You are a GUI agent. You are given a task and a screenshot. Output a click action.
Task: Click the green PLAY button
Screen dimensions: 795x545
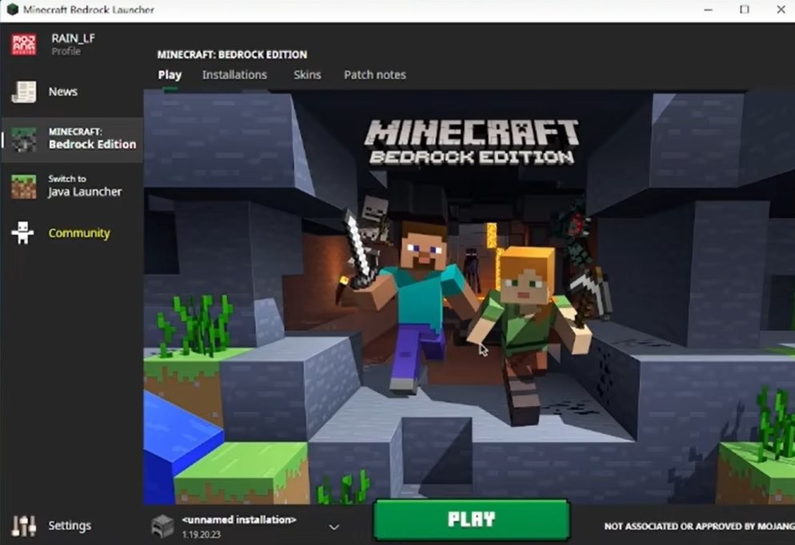pos(472,519)
